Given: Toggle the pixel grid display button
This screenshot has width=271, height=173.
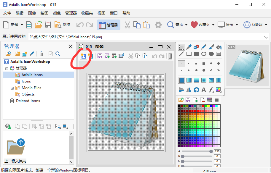Looking at the screenshot, I should click(x=170, y=56).
